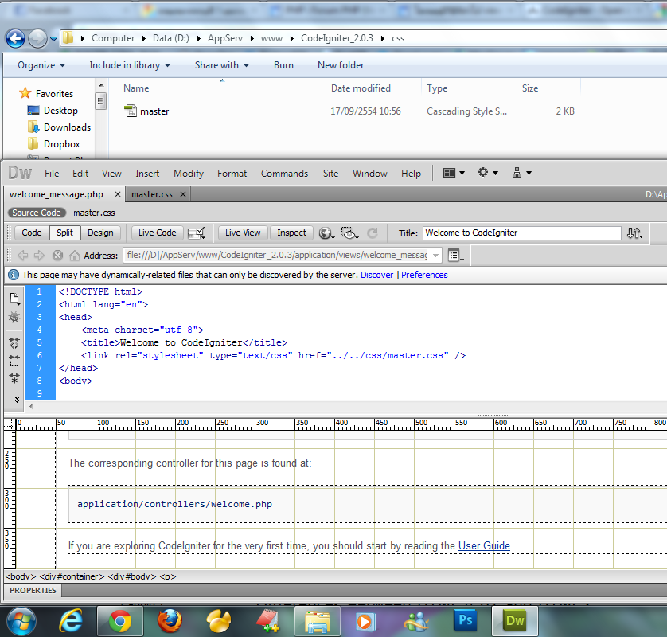
Task: Click CodeIgniter_2.0.3 in address breadcrumb
Action: click(337, 38)
